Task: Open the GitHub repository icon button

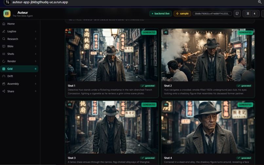Action: click(237, 14)
